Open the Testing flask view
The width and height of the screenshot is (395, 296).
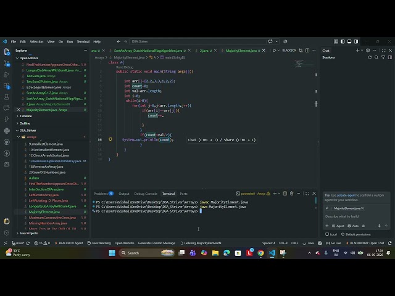[x=7, y=97]
